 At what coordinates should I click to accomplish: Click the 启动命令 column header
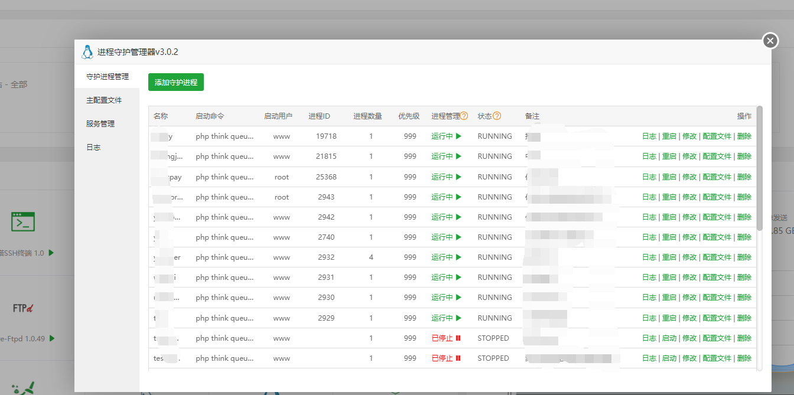coord(210,116)
